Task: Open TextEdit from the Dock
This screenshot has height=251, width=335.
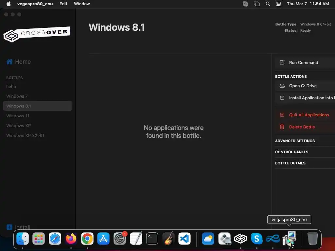Action: click(x=136, y=238)
